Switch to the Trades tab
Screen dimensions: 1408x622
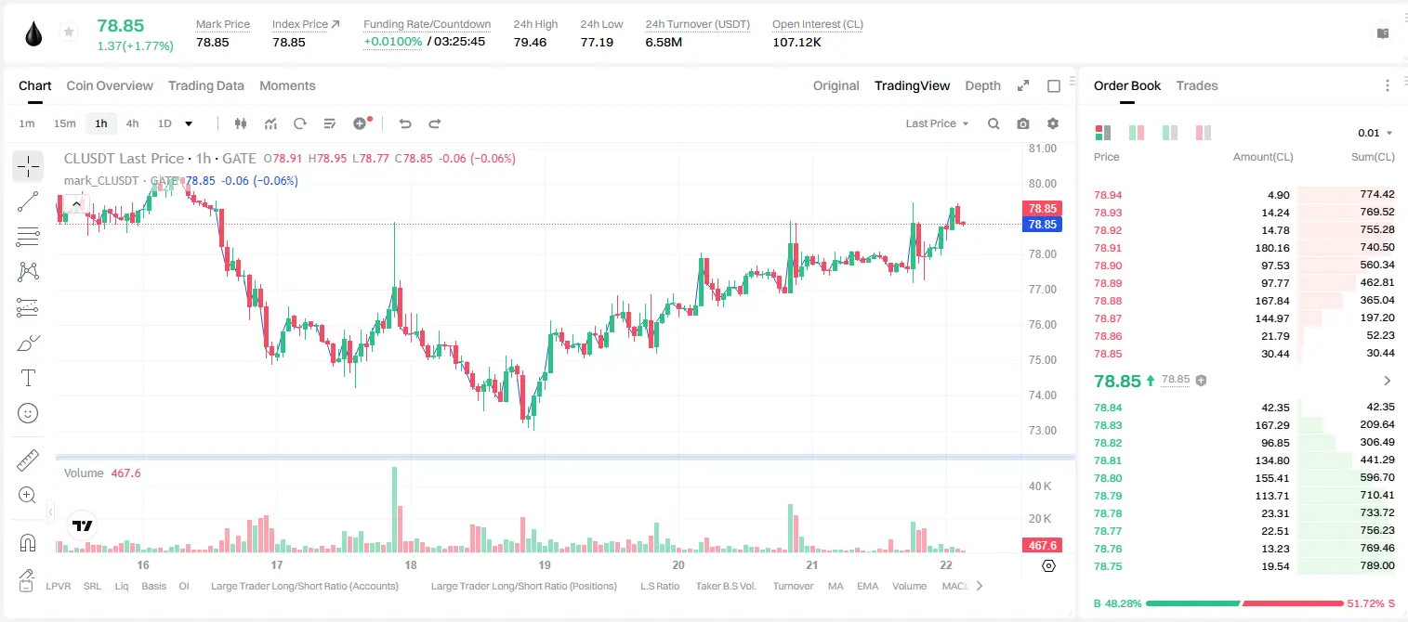[1196, 85]
